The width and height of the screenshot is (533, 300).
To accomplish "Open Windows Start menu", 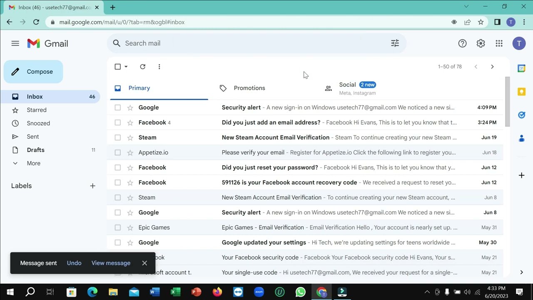I will click(10, 292).
